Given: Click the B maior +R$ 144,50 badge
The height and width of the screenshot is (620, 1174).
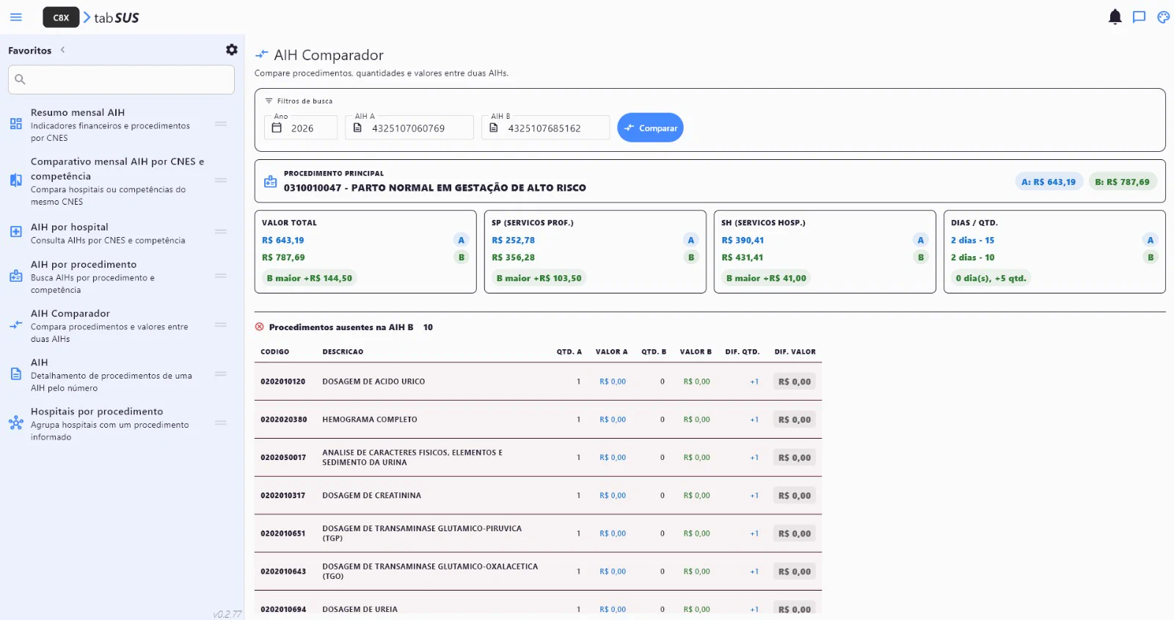Looking at the screenshot, I should [309, 278].
